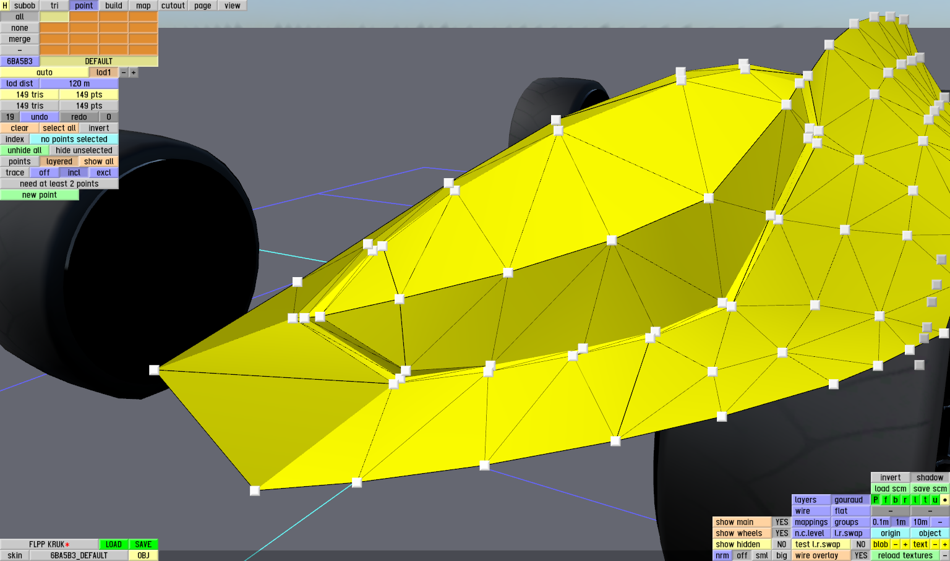Open the page tab
The width and height of the screenshot is (950, 561).
203,6
